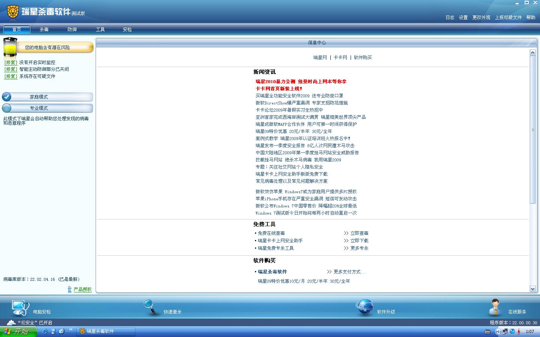Open news 常见病毒处理以及常见问题解决方案
The image size is (540, 337).
tap(291, 181)
